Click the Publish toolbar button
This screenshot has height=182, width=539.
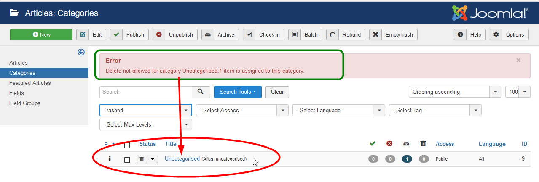[x=129, y=34]
